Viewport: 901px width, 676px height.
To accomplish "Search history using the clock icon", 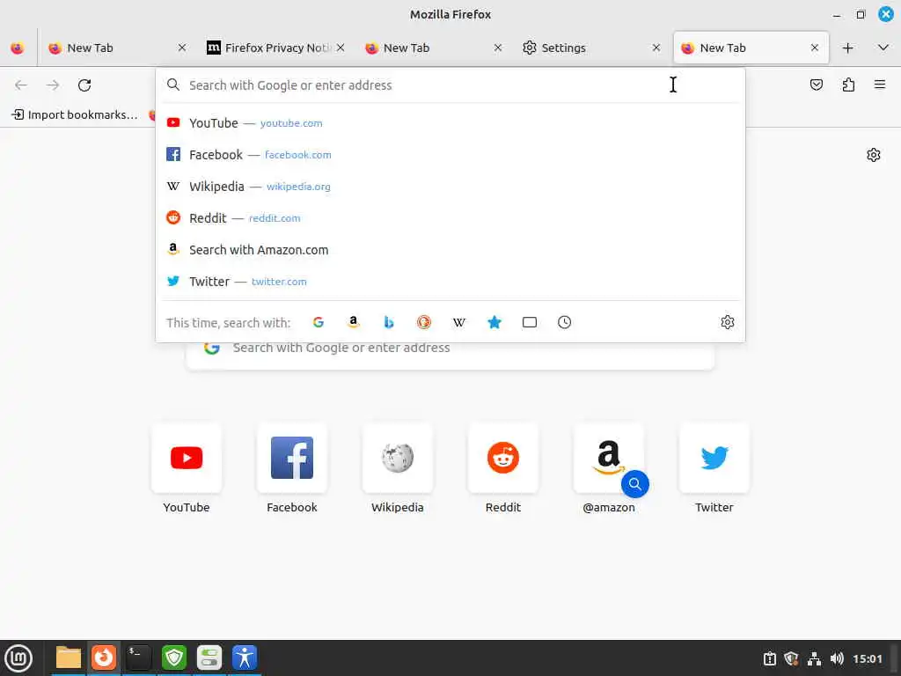I will point(564,322).
